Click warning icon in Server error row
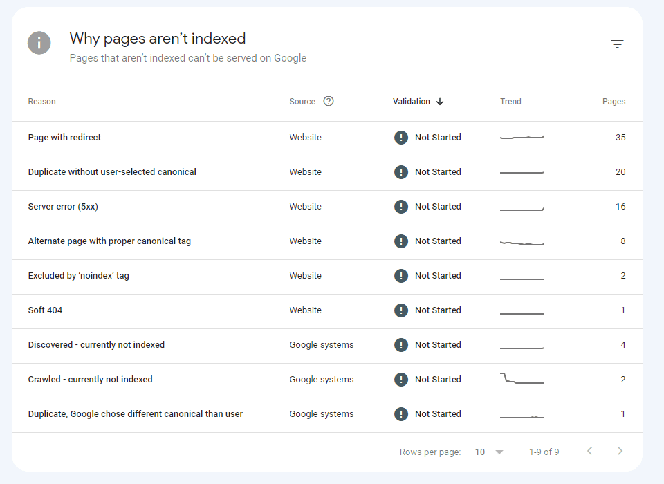664x484 pixels. tap(401, 207)
